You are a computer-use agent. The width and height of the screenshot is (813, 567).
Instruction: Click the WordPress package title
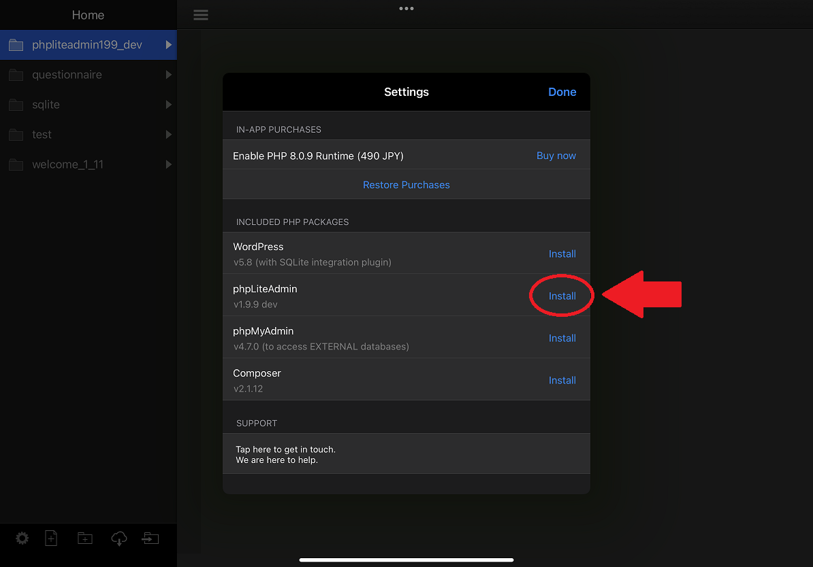(258, 247)
